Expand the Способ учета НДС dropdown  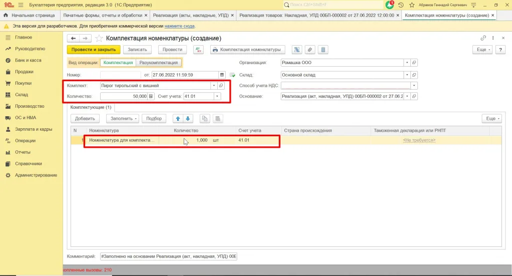(x=414, y=86)
